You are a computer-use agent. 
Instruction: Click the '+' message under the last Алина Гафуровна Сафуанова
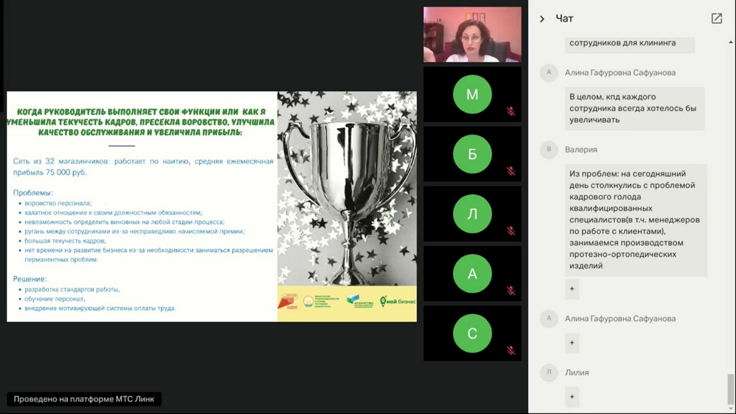click(x=572, y=343)
